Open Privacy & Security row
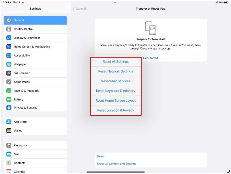The height and width of the screenshot is (174, 231). click(35, 108)
